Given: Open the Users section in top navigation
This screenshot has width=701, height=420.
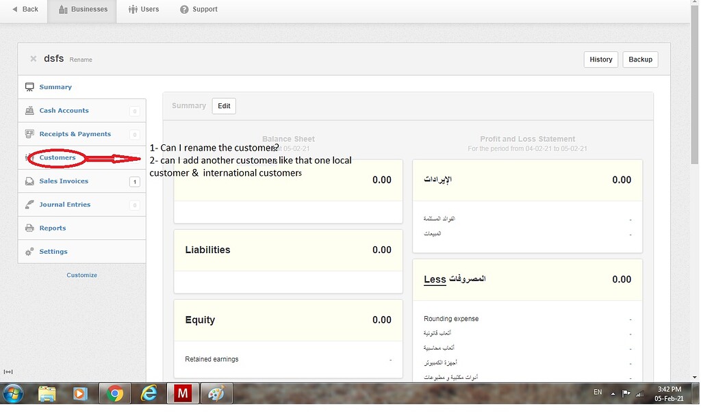Looking at the screenshot, I should pos(144,9).
